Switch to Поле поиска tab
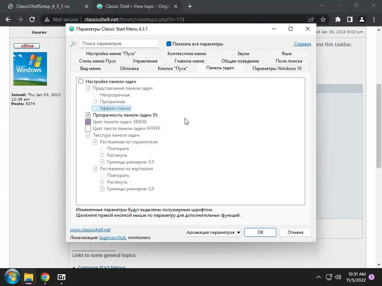The height and width of the screenshot is (286, 382). (x=289, y=61)
